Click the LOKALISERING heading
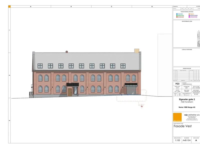 click(x=187, y=49)
